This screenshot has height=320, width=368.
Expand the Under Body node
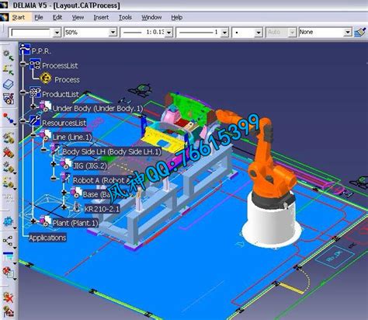tap(33, 106)
